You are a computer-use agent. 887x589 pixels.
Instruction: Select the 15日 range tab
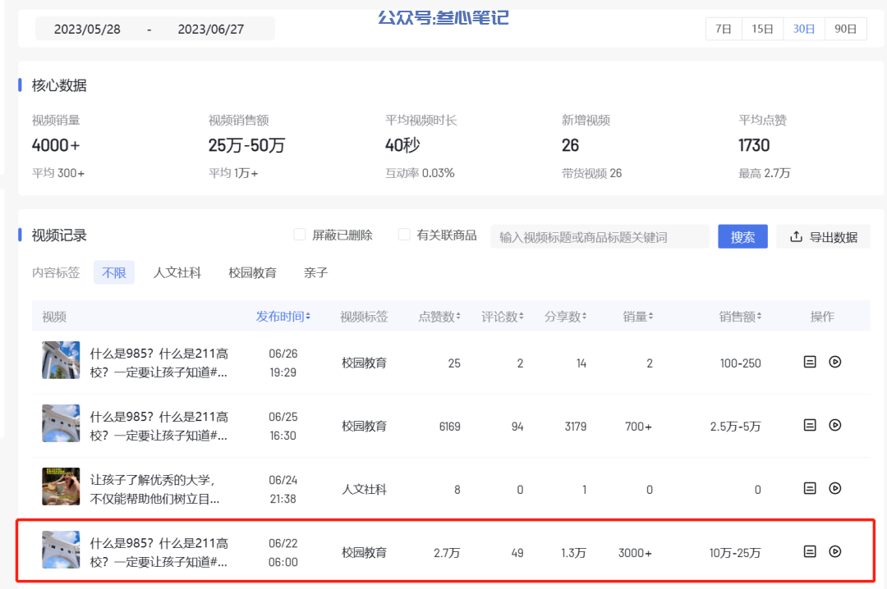pos(762,29)
